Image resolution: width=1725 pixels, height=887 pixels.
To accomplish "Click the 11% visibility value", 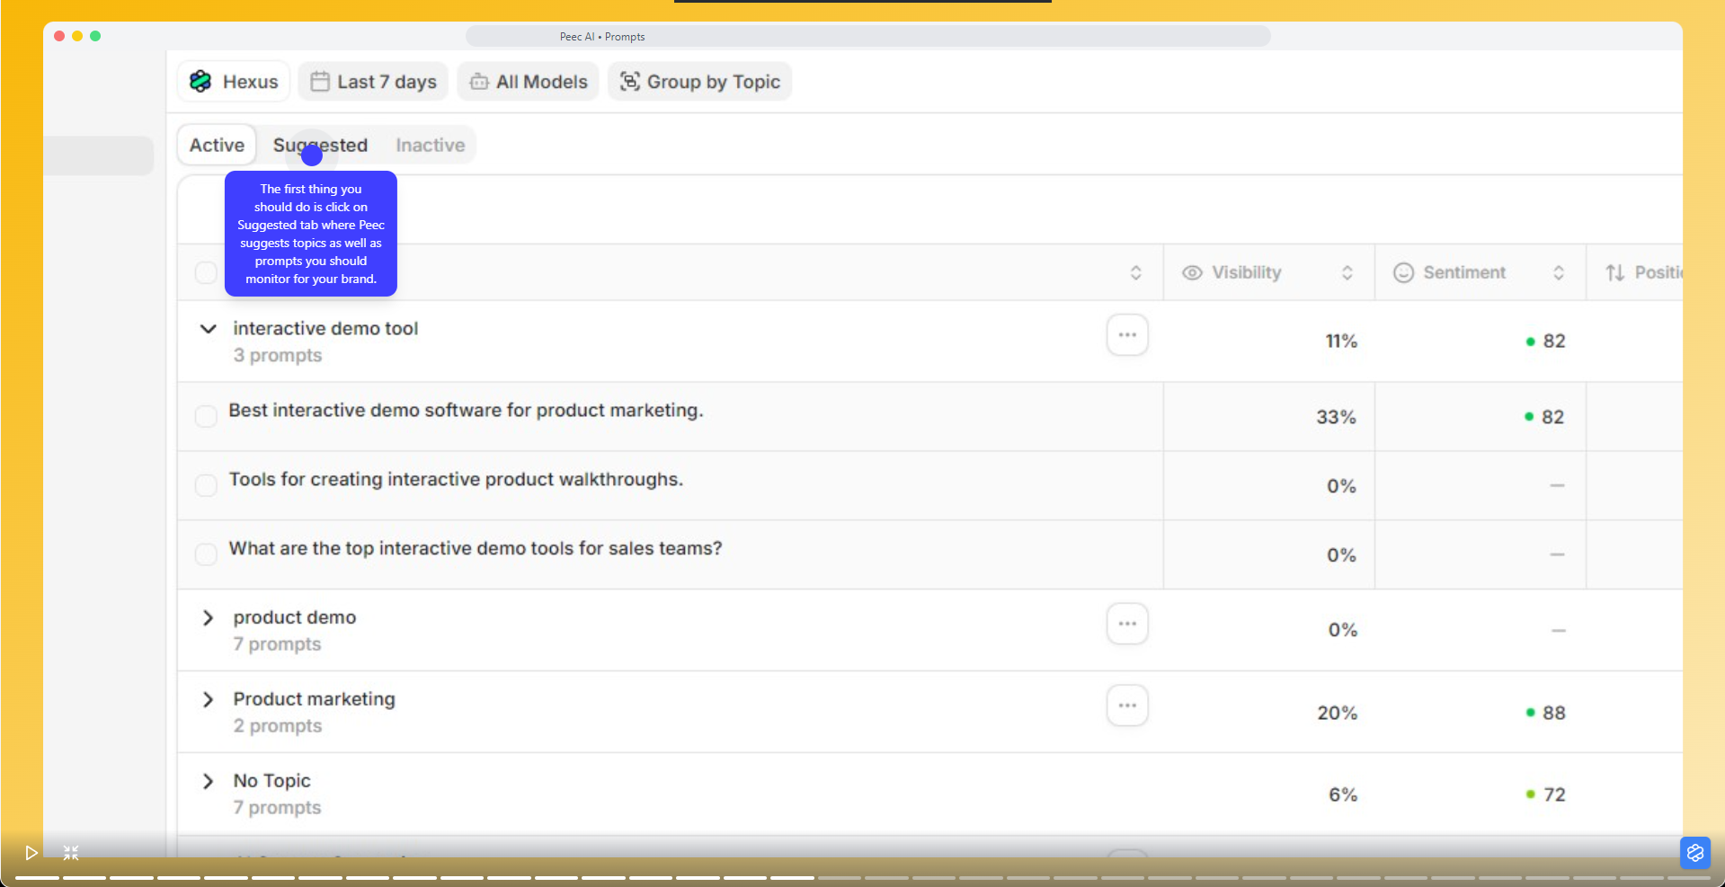I will (x=1341, y=341).
